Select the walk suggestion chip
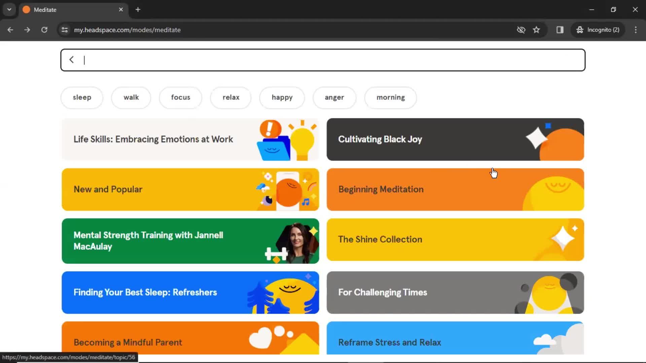Image resolution: width=646 pixels, height=363 pixels. coord(131,97)
